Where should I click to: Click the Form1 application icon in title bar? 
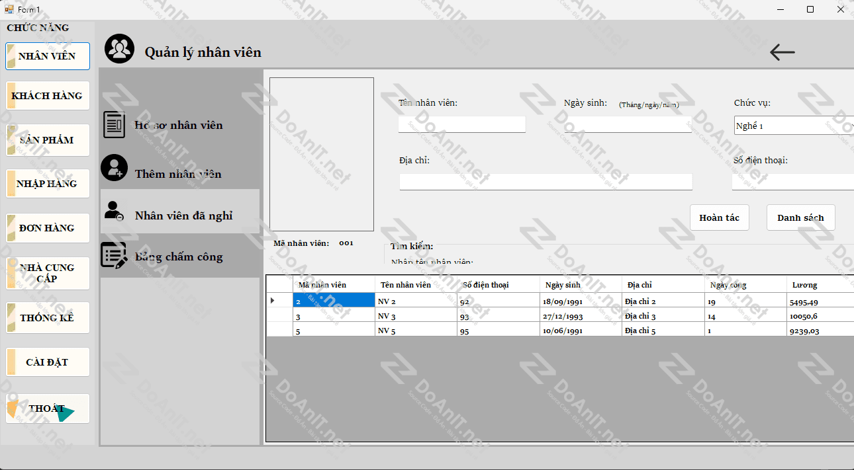point(9,9)
